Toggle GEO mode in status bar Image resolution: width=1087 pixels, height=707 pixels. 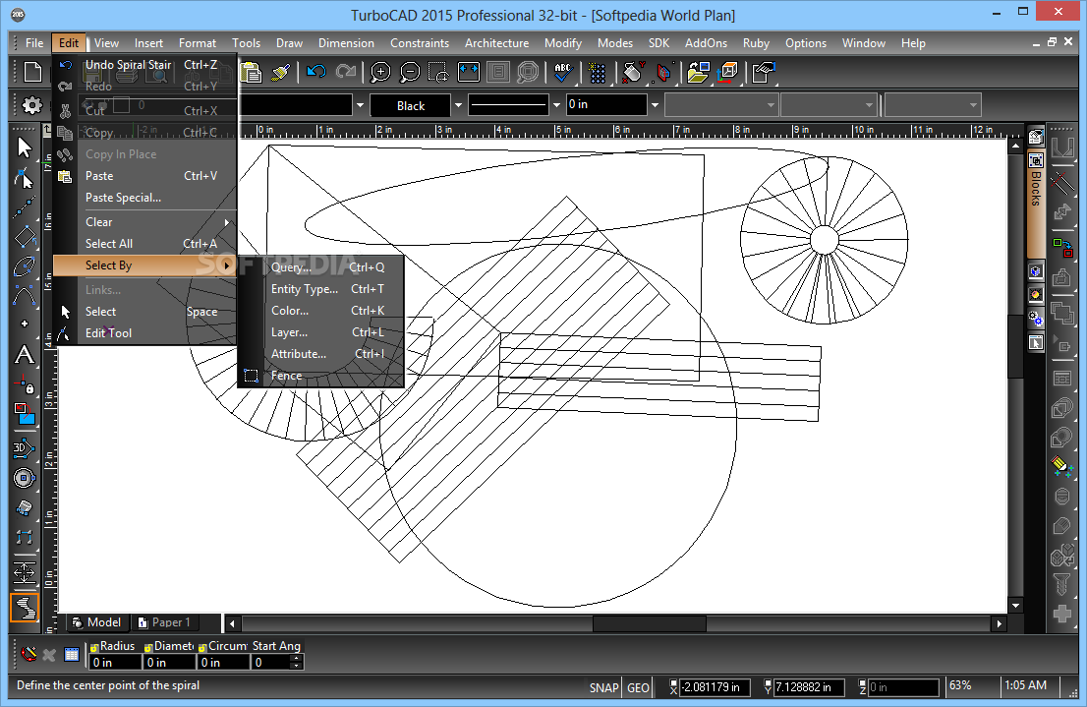point(638,687)
